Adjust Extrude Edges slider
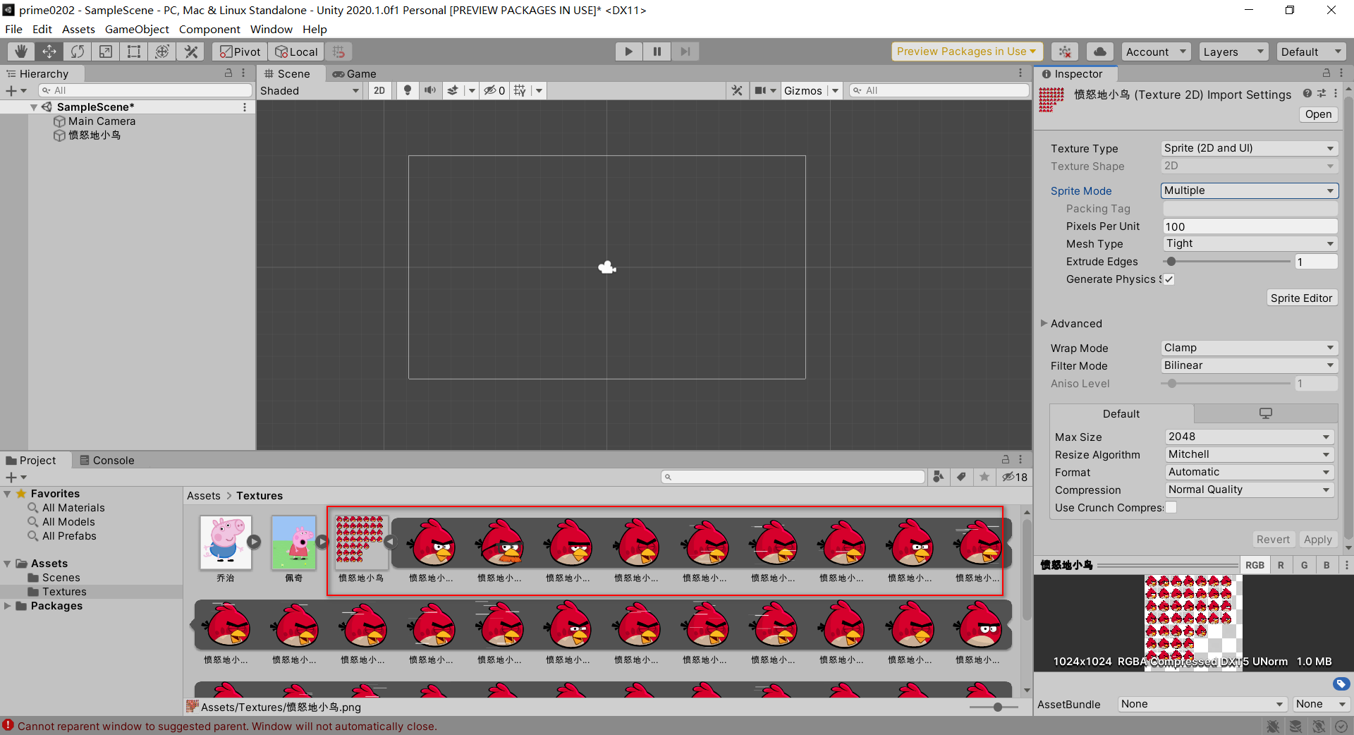 [x=1171, y=262]
